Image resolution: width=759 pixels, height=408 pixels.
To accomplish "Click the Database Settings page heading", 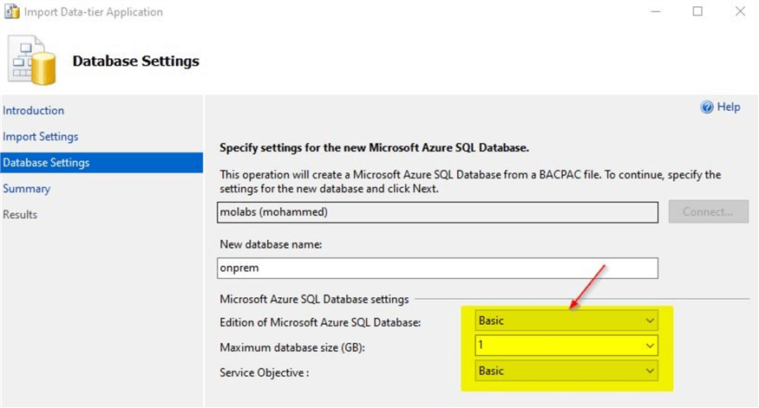I will (x=135, y=62).
